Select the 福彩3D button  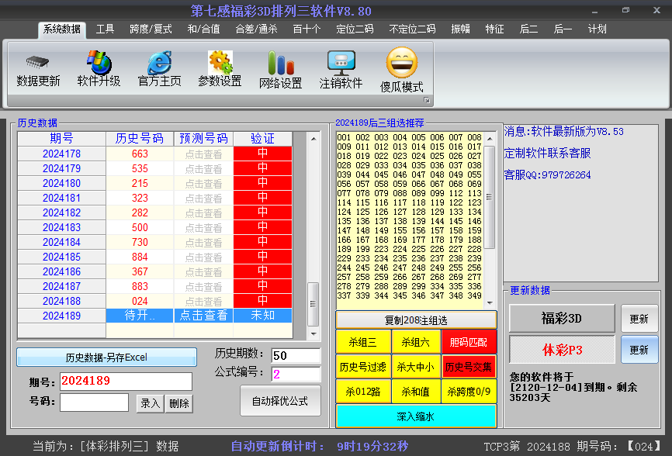562,319
